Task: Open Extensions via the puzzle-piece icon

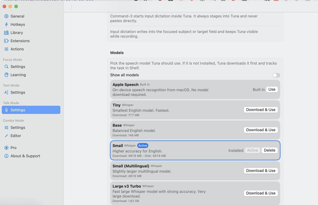Action: point(6,41)
